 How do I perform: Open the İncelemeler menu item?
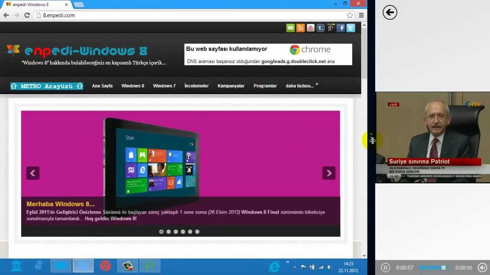(x=196, y=86)
